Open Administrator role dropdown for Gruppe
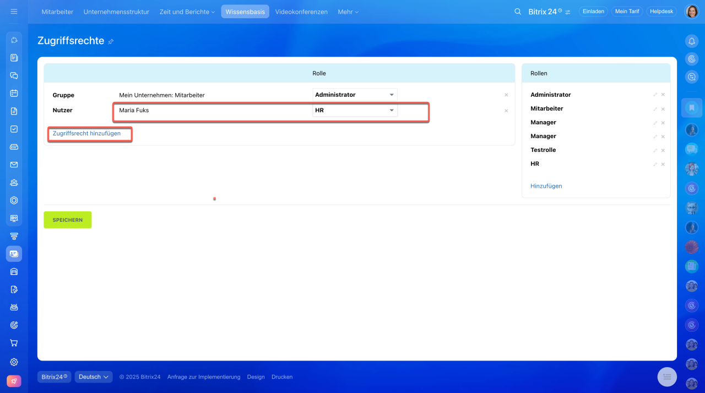 coord(355,95)
